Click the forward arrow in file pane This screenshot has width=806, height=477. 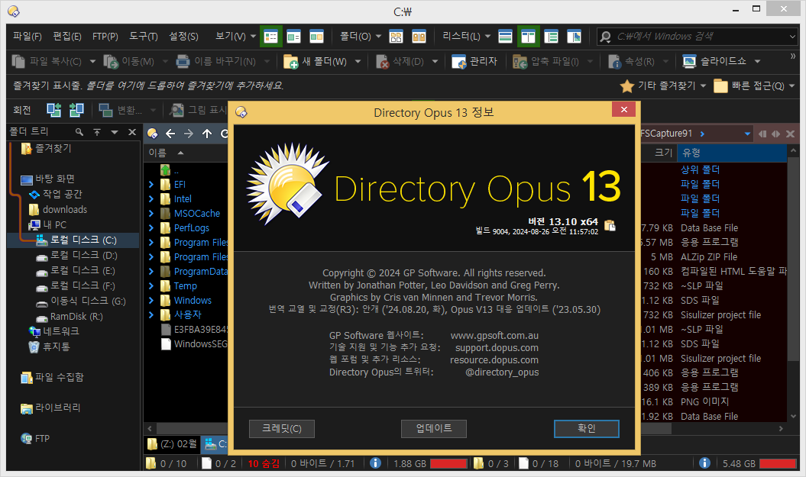[x=189, y=134]
